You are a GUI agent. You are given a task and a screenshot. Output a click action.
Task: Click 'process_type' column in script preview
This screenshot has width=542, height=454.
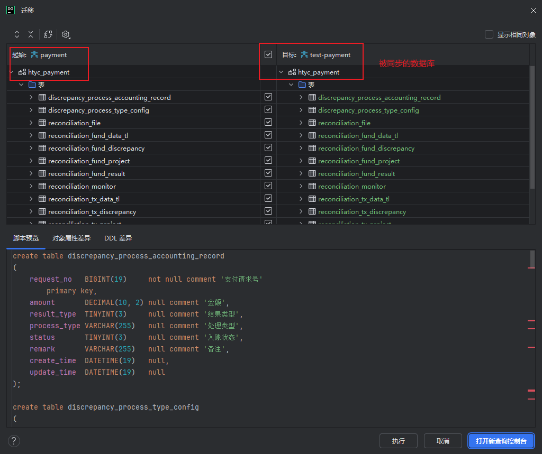pos(55,326)
